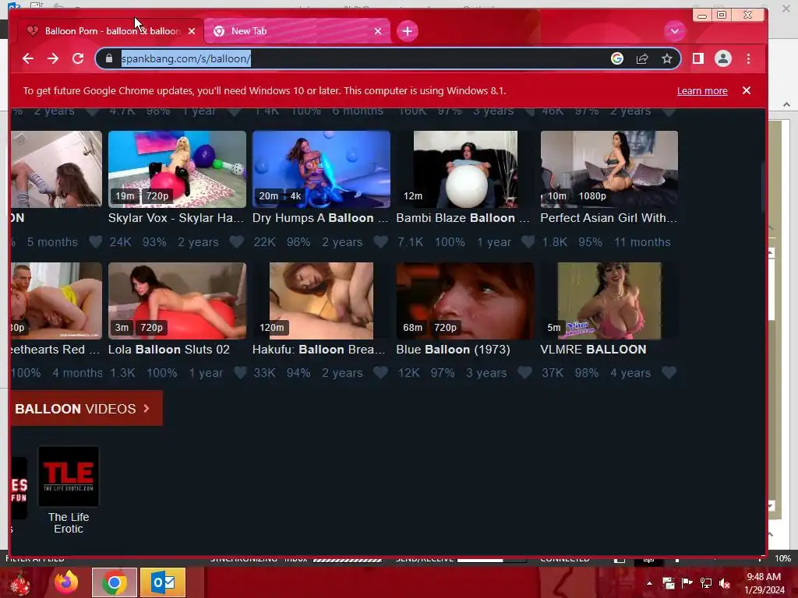
Task: Open the Chrome profile menu
Action: 722,58
